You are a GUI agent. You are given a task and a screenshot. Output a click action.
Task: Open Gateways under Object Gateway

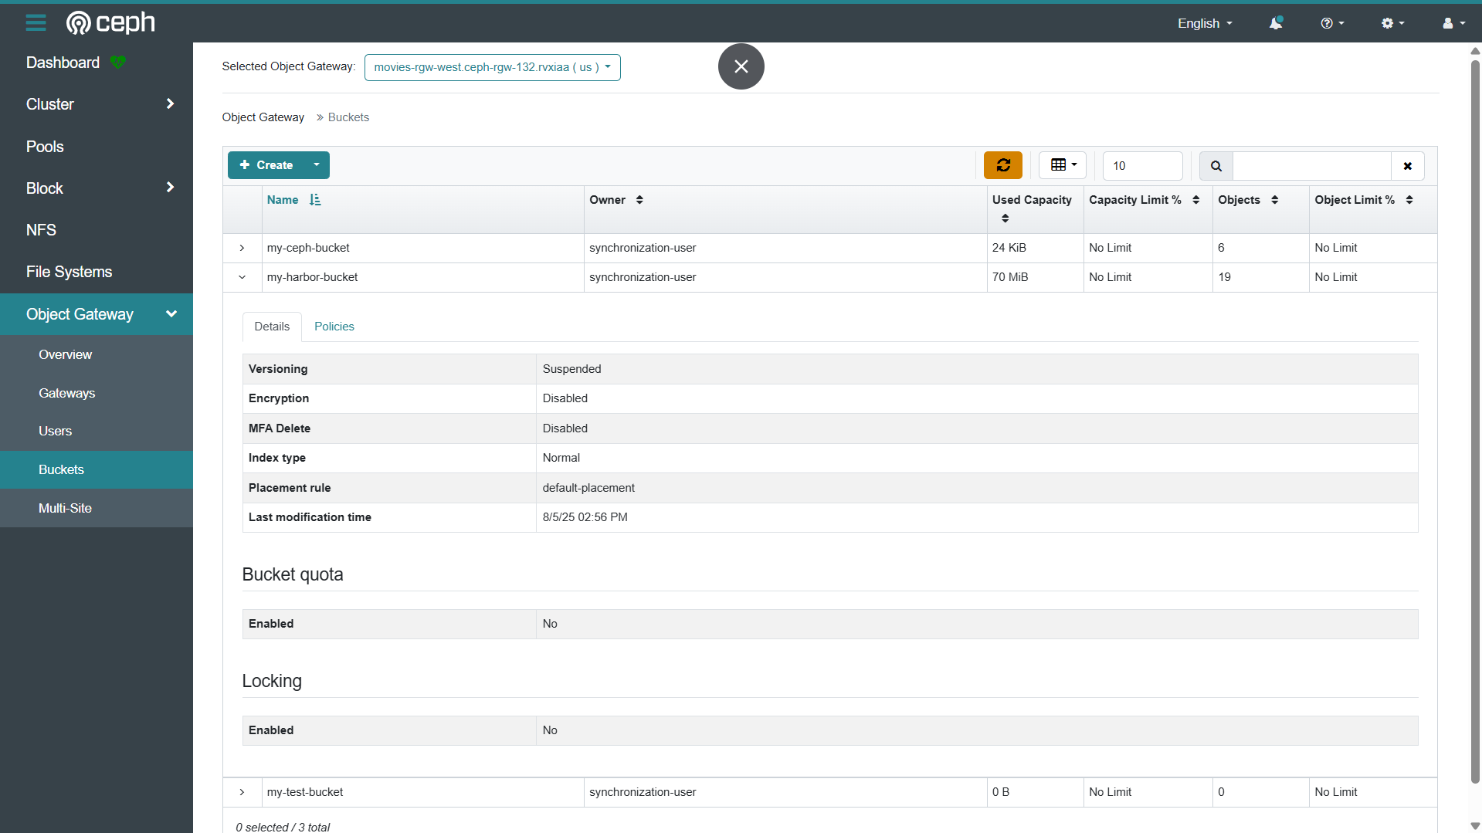(x=67, y=393)
